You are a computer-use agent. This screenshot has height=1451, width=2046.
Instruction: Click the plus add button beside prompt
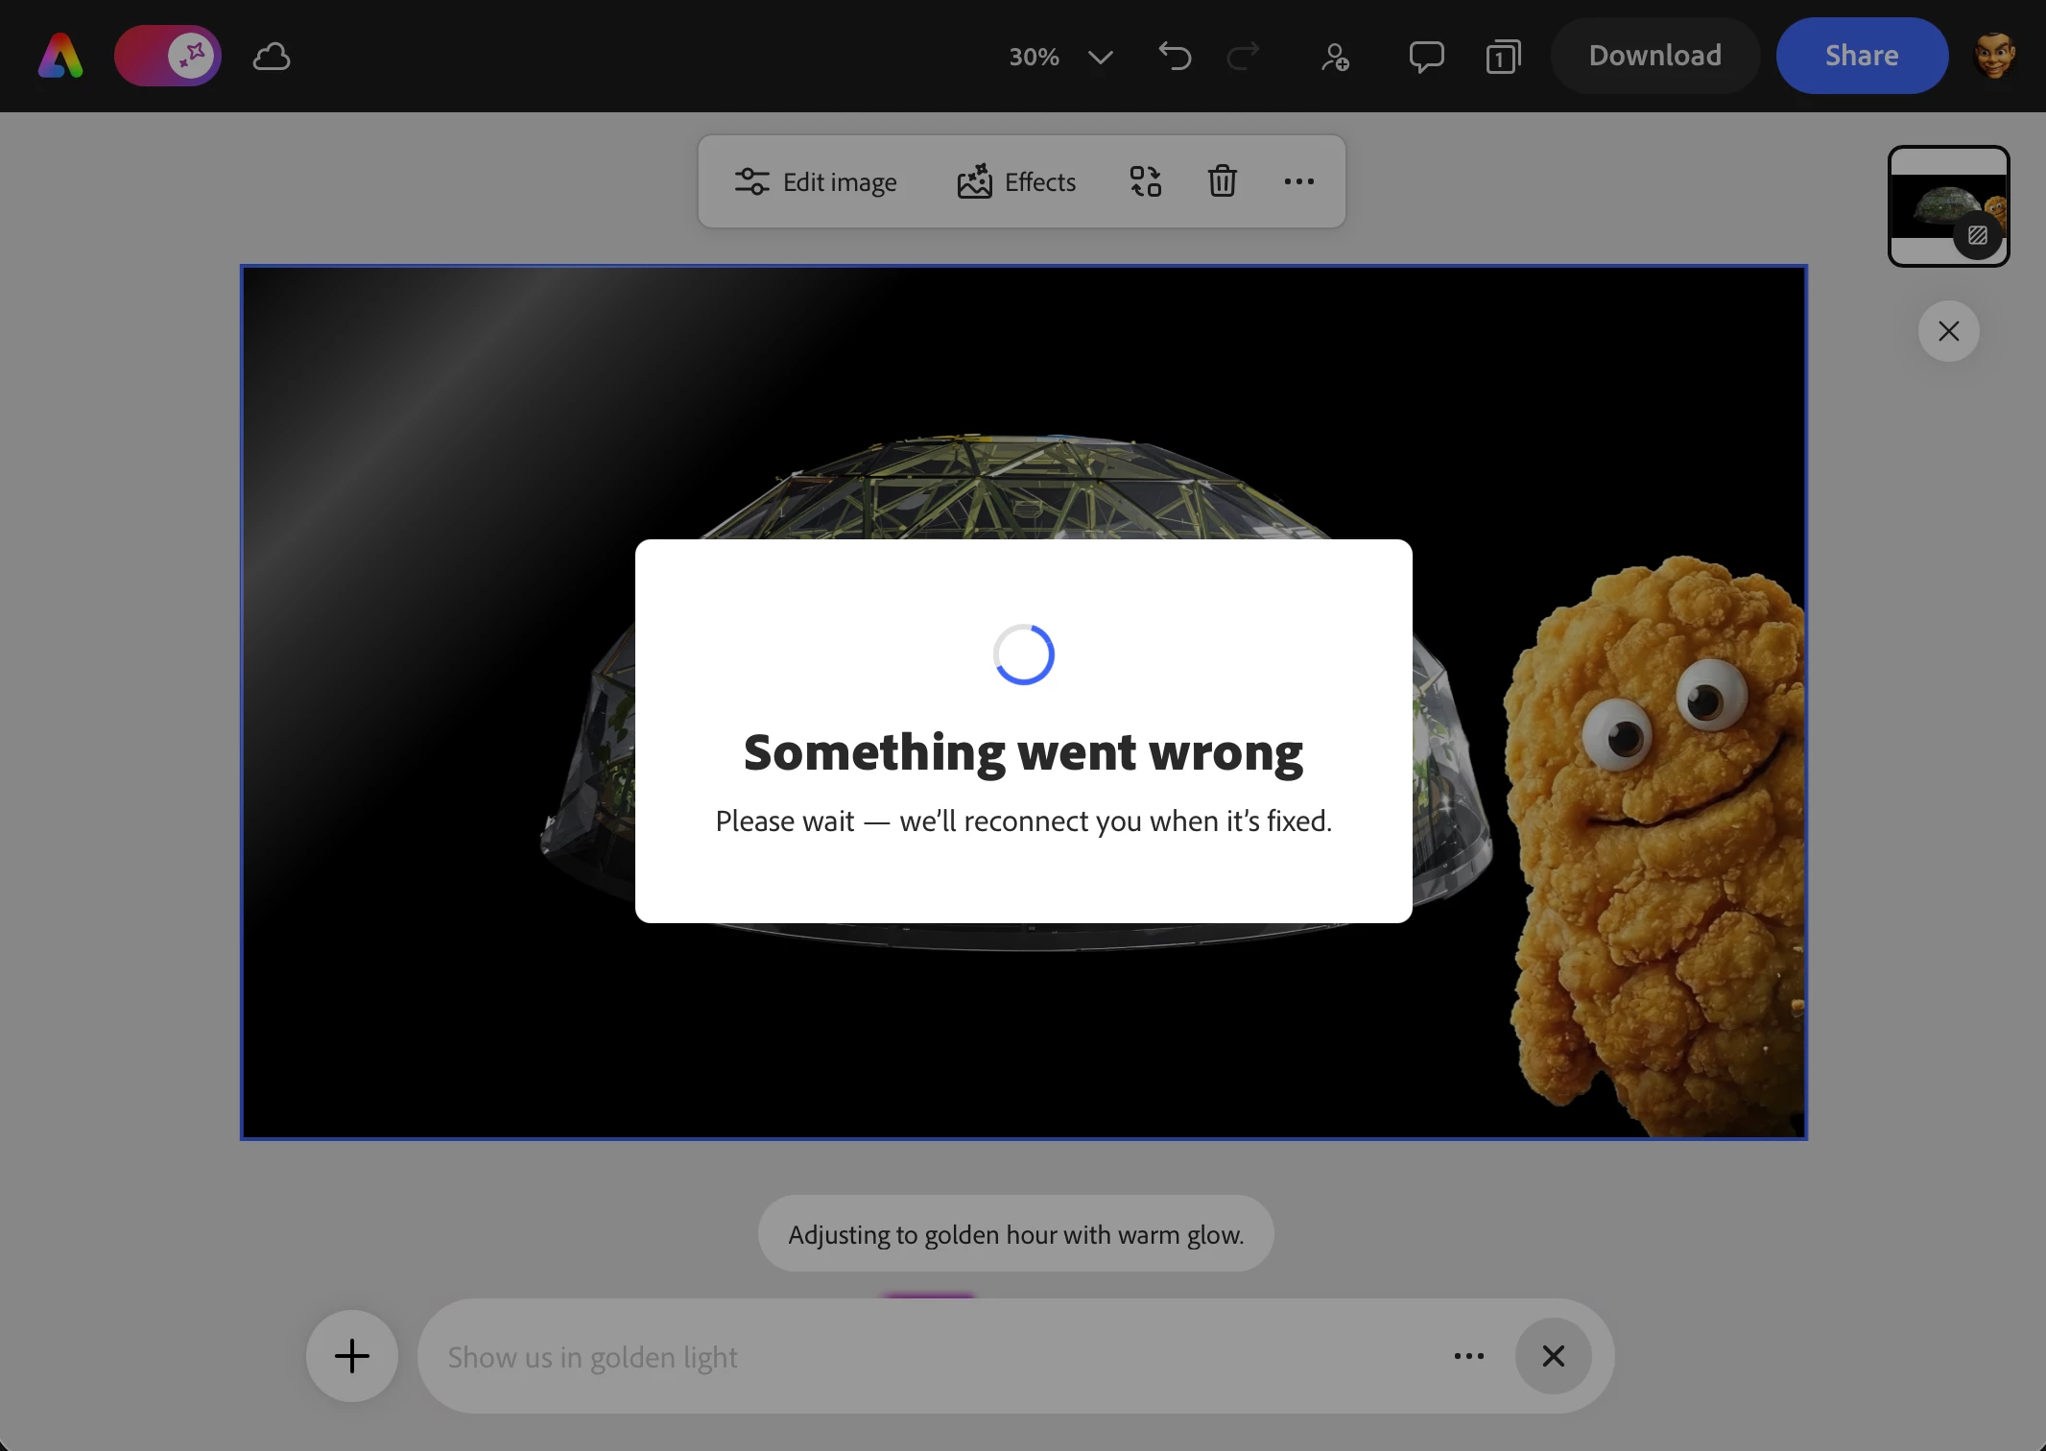[x=352, y=1356]
